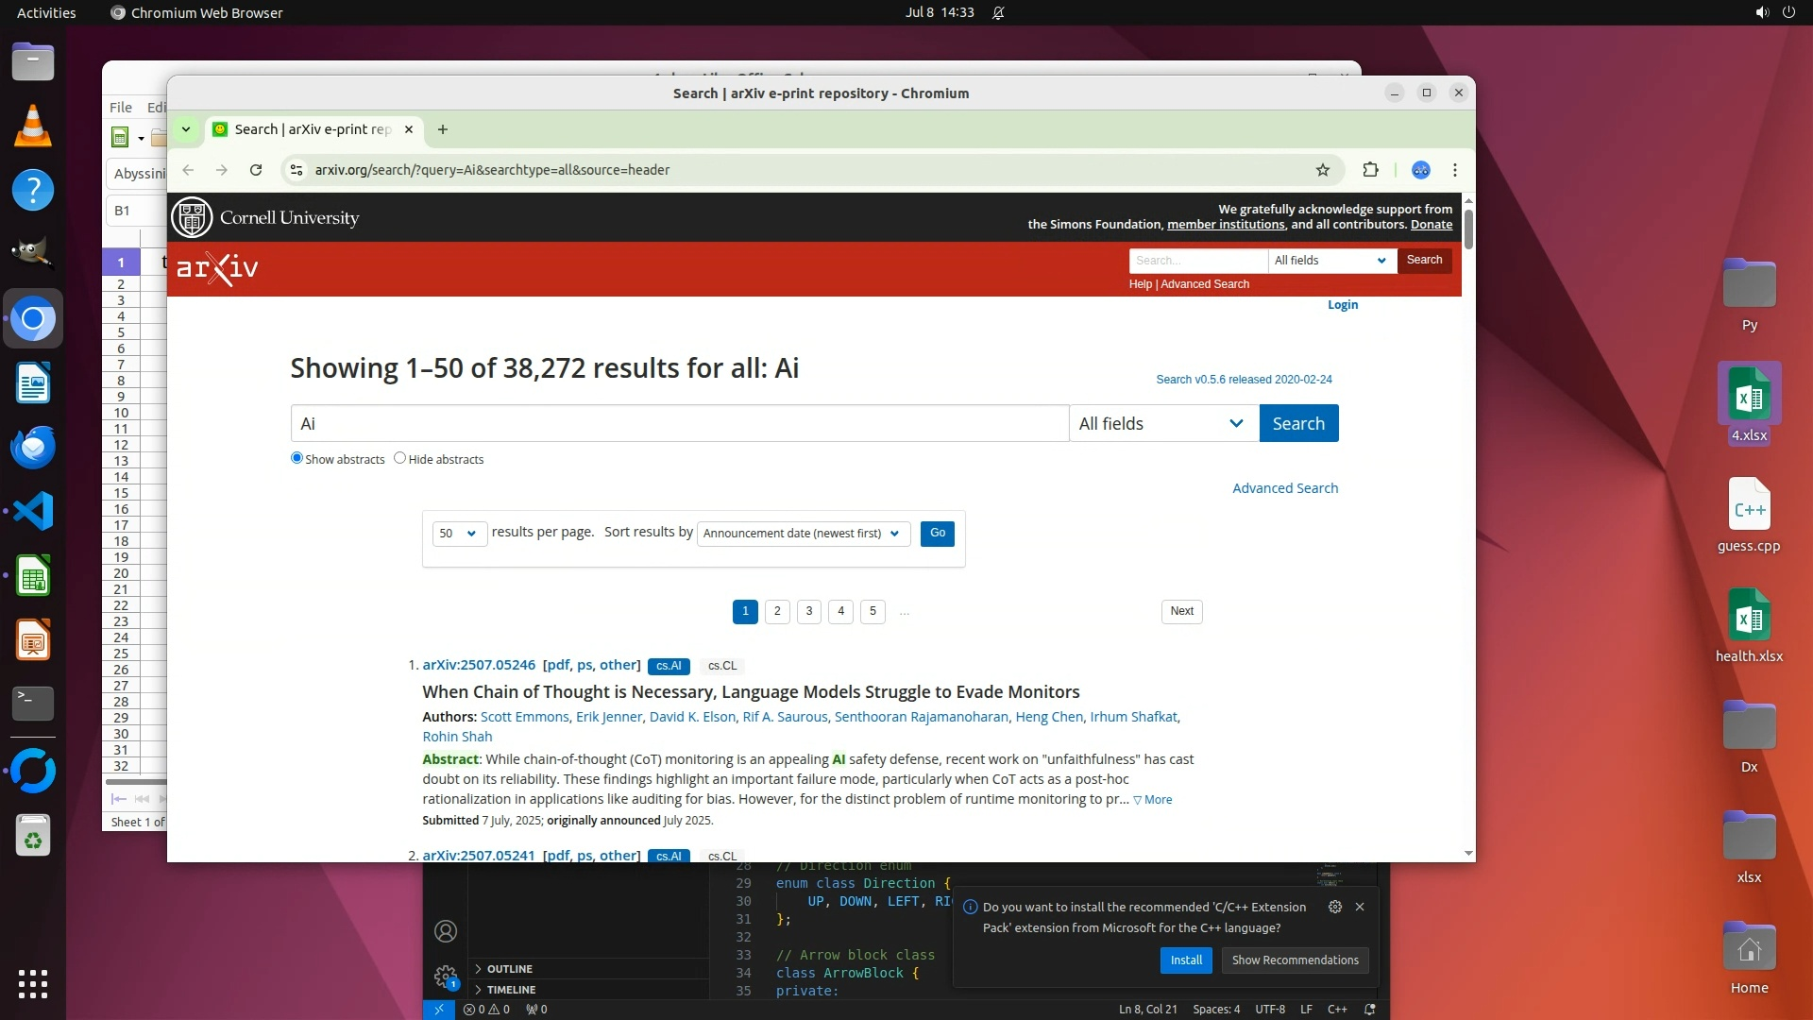Open the Sort results by dropdown
Screen dimensions: 1813x1020
(x=802, y=534)
